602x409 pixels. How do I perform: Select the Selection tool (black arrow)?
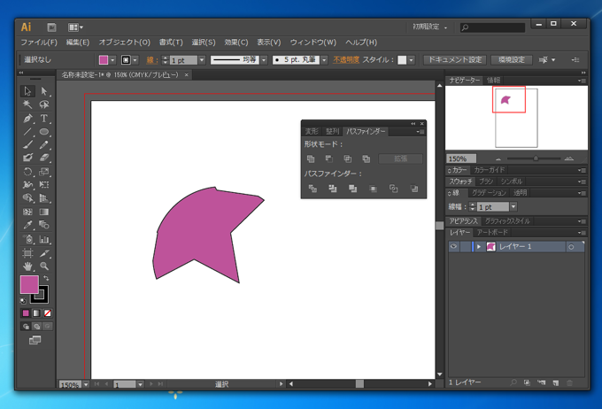click(27, 91)
